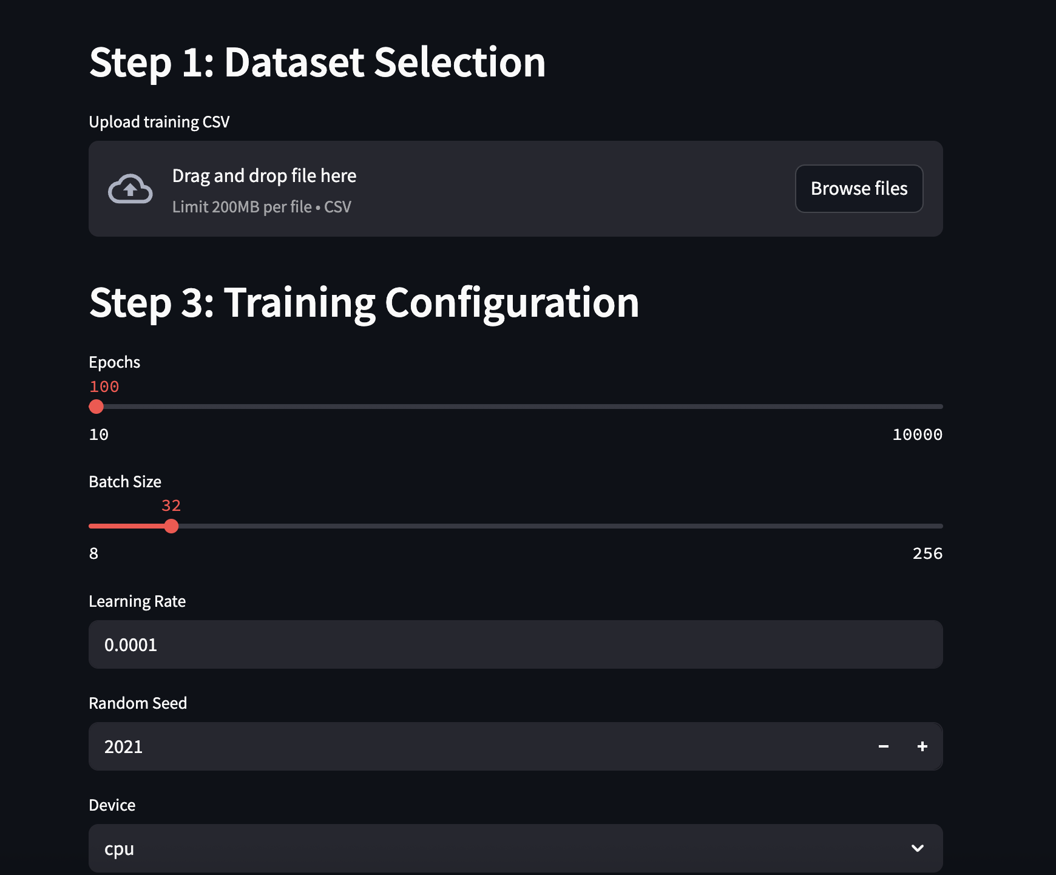This screenshot has height=875, width=1056.
Task: Click the Batch Size maximum label 256
Action: tap(927, 553)
